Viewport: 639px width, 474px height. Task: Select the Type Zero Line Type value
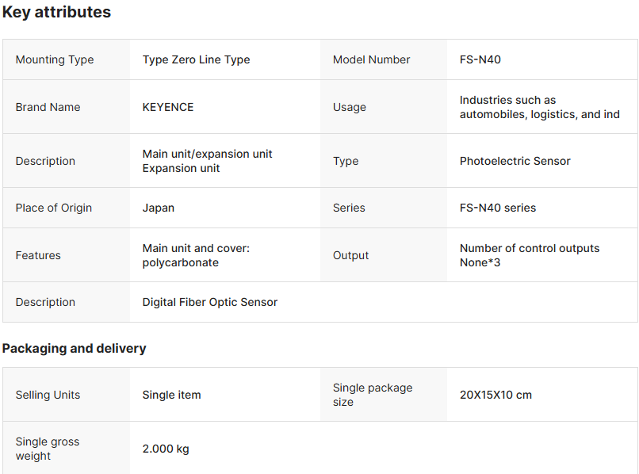[x=196, y=59]
